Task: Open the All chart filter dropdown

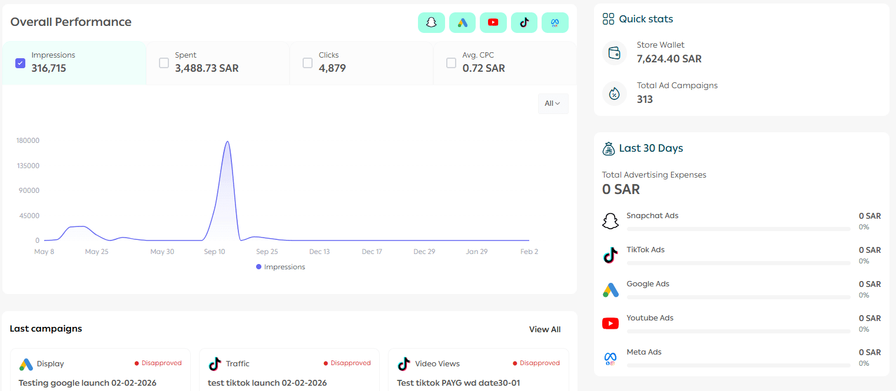Action: 552,103
